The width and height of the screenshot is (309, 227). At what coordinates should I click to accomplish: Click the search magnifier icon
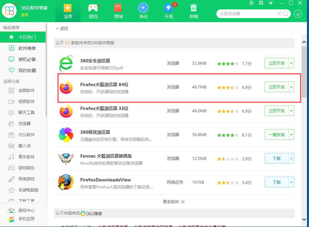point(286,14)
